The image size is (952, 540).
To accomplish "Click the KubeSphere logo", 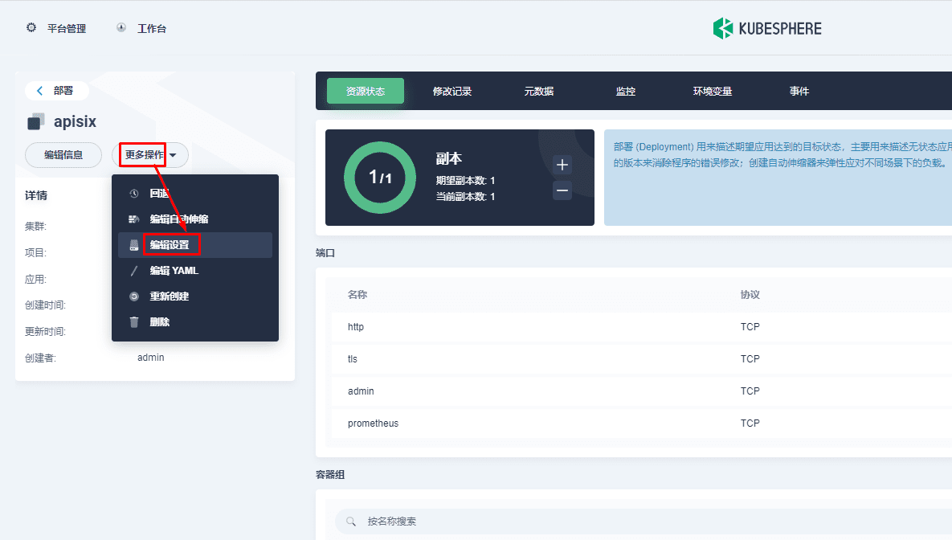I will 766,29.
